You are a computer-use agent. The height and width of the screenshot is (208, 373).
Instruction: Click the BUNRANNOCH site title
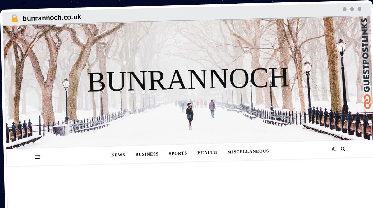(188, 79)
